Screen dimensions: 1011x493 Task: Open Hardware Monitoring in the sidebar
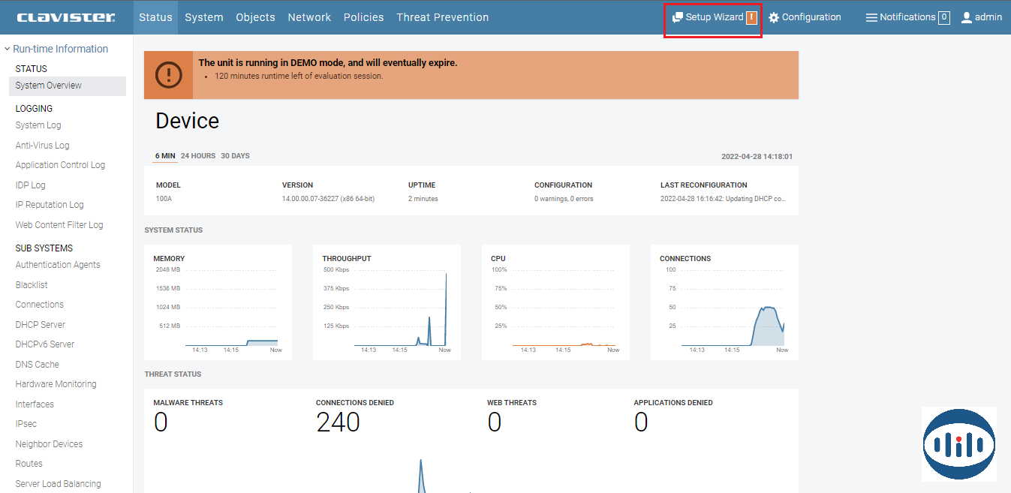[x=56, y=384]
